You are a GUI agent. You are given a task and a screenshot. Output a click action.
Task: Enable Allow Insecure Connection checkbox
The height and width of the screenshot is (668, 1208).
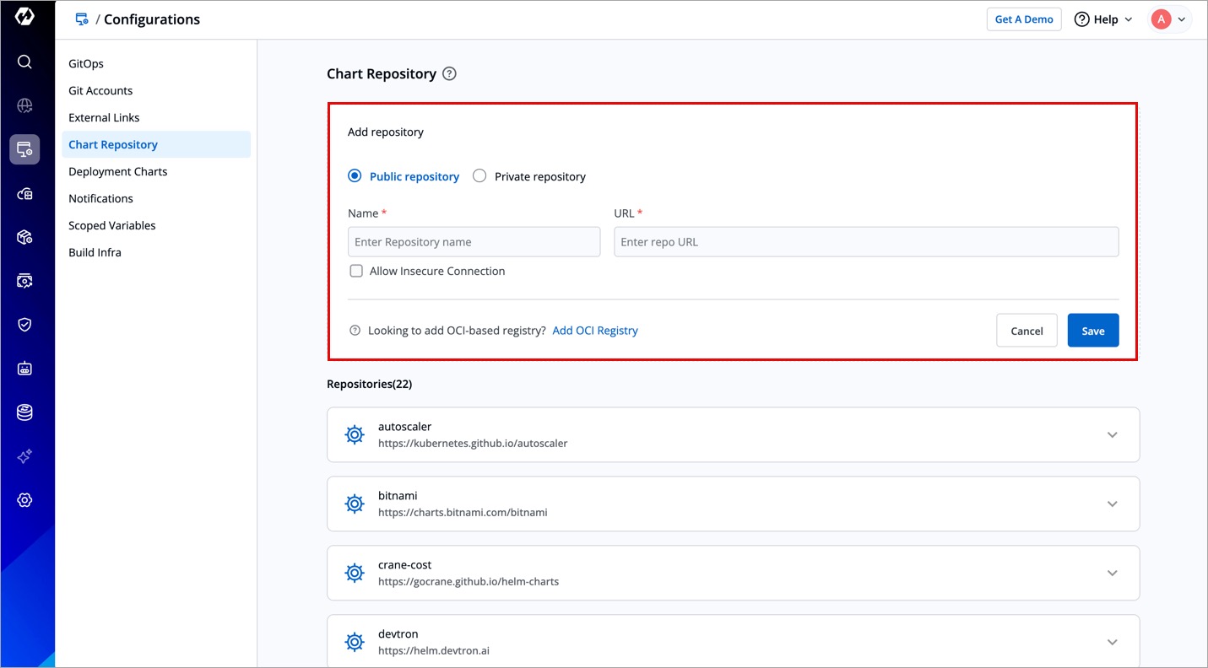point(356,271)
